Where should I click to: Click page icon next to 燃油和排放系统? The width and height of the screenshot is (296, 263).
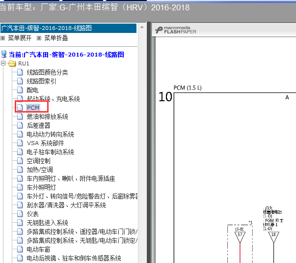(20, 117)
